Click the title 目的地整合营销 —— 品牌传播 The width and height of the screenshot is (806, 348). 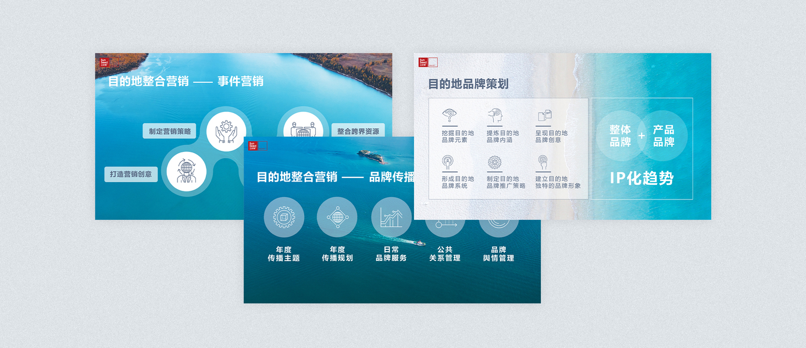pos(336,177)
